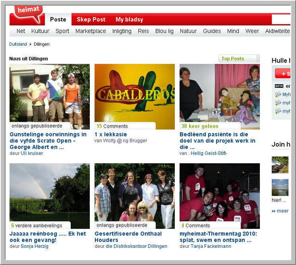
Task: Follow the Duitsland breadcrumb link
Action: [x=18, y=44]
